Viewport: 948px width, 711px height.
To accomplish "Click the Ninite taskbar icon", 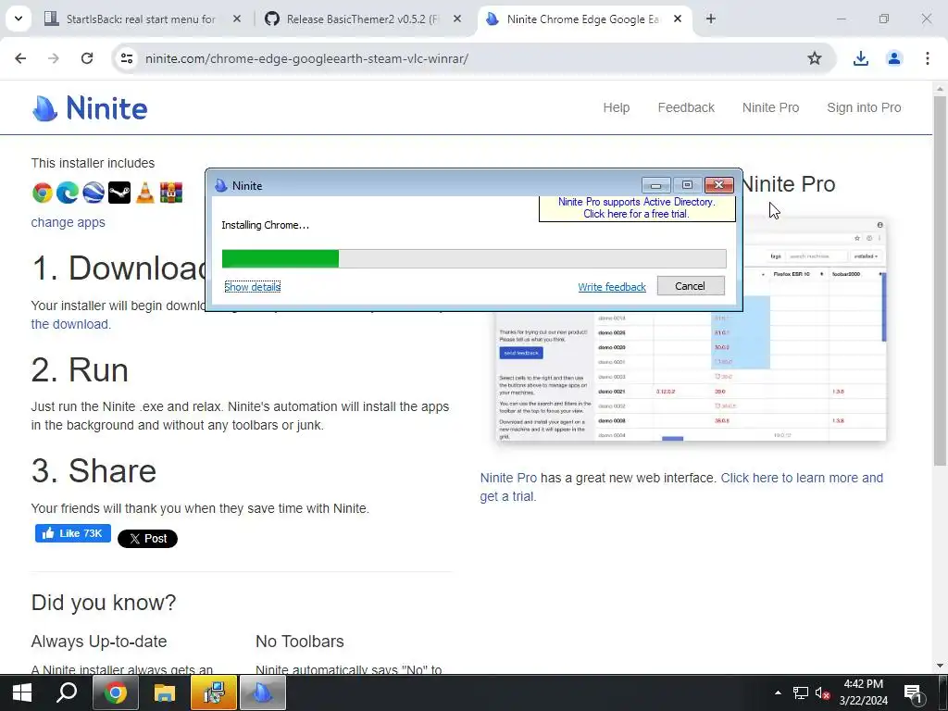I will pos(262,692).
